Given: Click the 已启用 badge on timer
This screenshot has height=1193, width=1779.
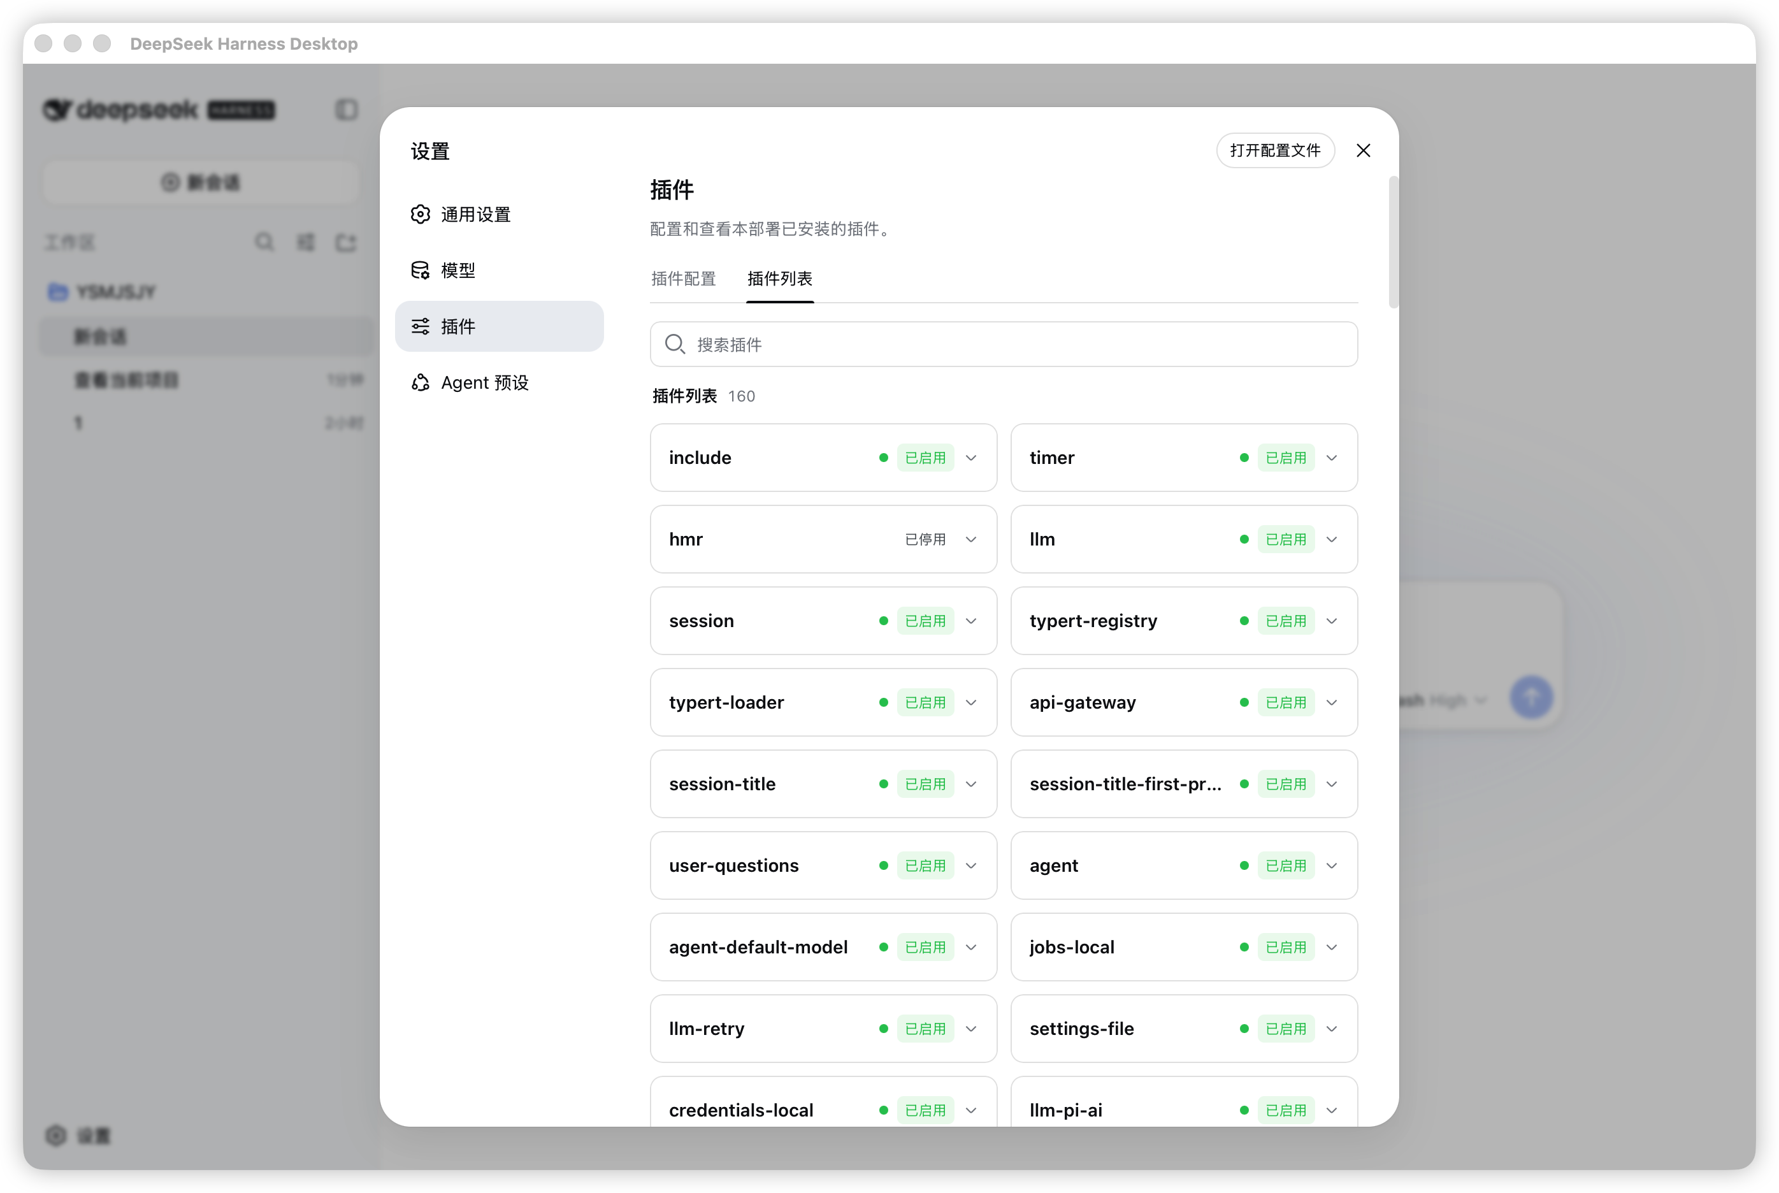Looking at the screenshot, I should 1285,458.
